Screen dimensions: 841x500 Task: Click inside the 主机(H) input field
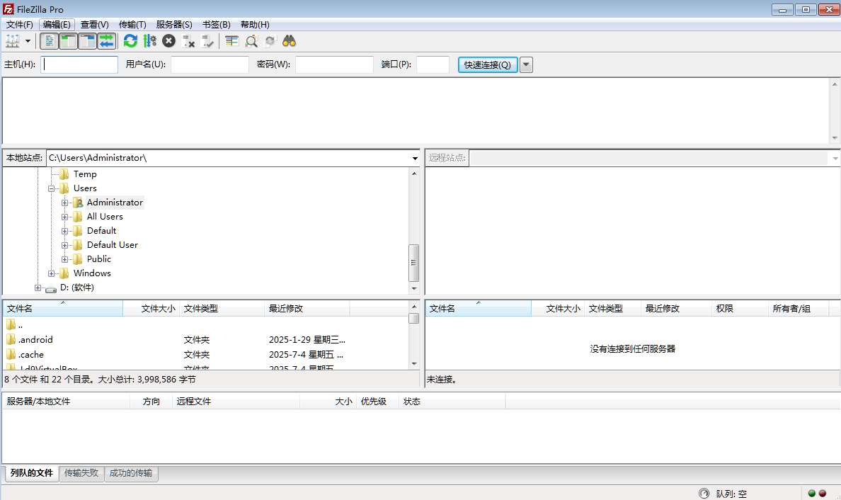[79, 64]
